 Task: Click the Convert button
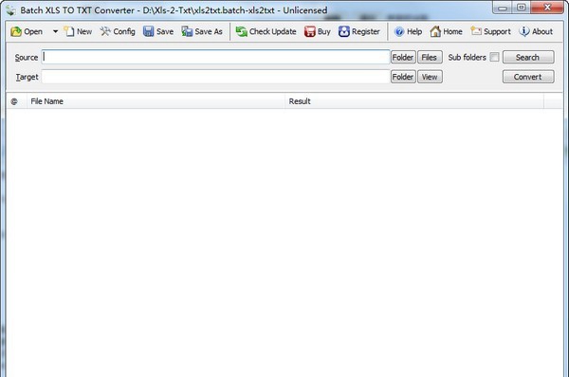[528, 77]
